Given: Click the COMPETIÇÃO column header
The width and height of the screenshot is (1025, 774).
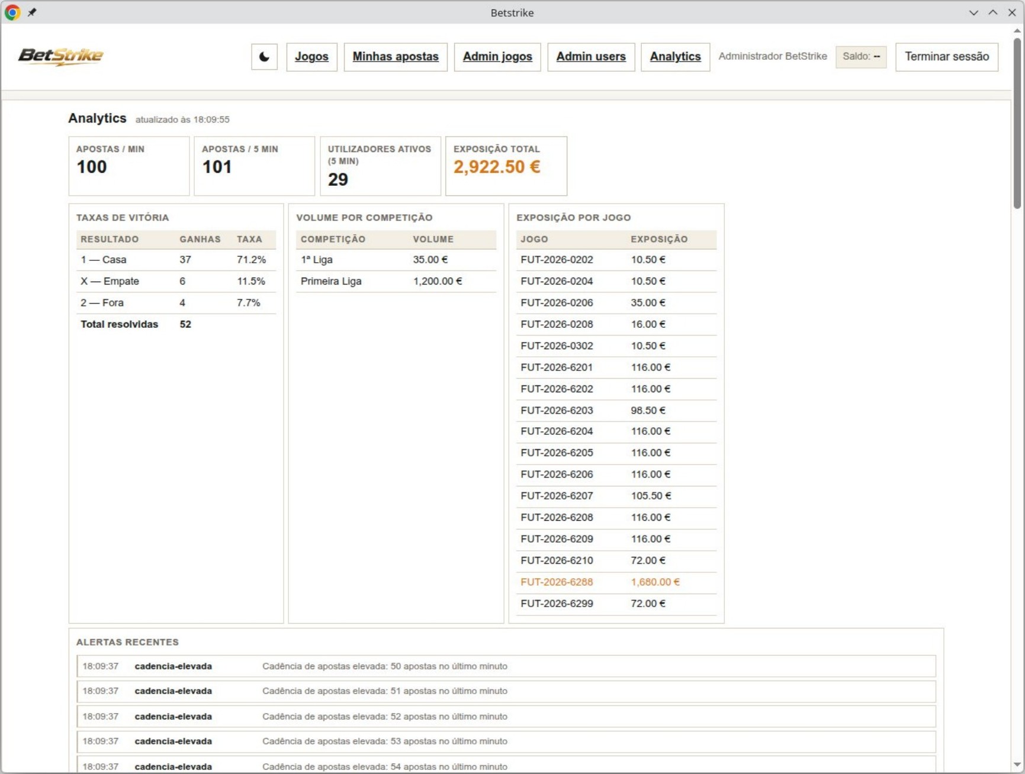Looking at the screenshot, I should click(333, 239).
